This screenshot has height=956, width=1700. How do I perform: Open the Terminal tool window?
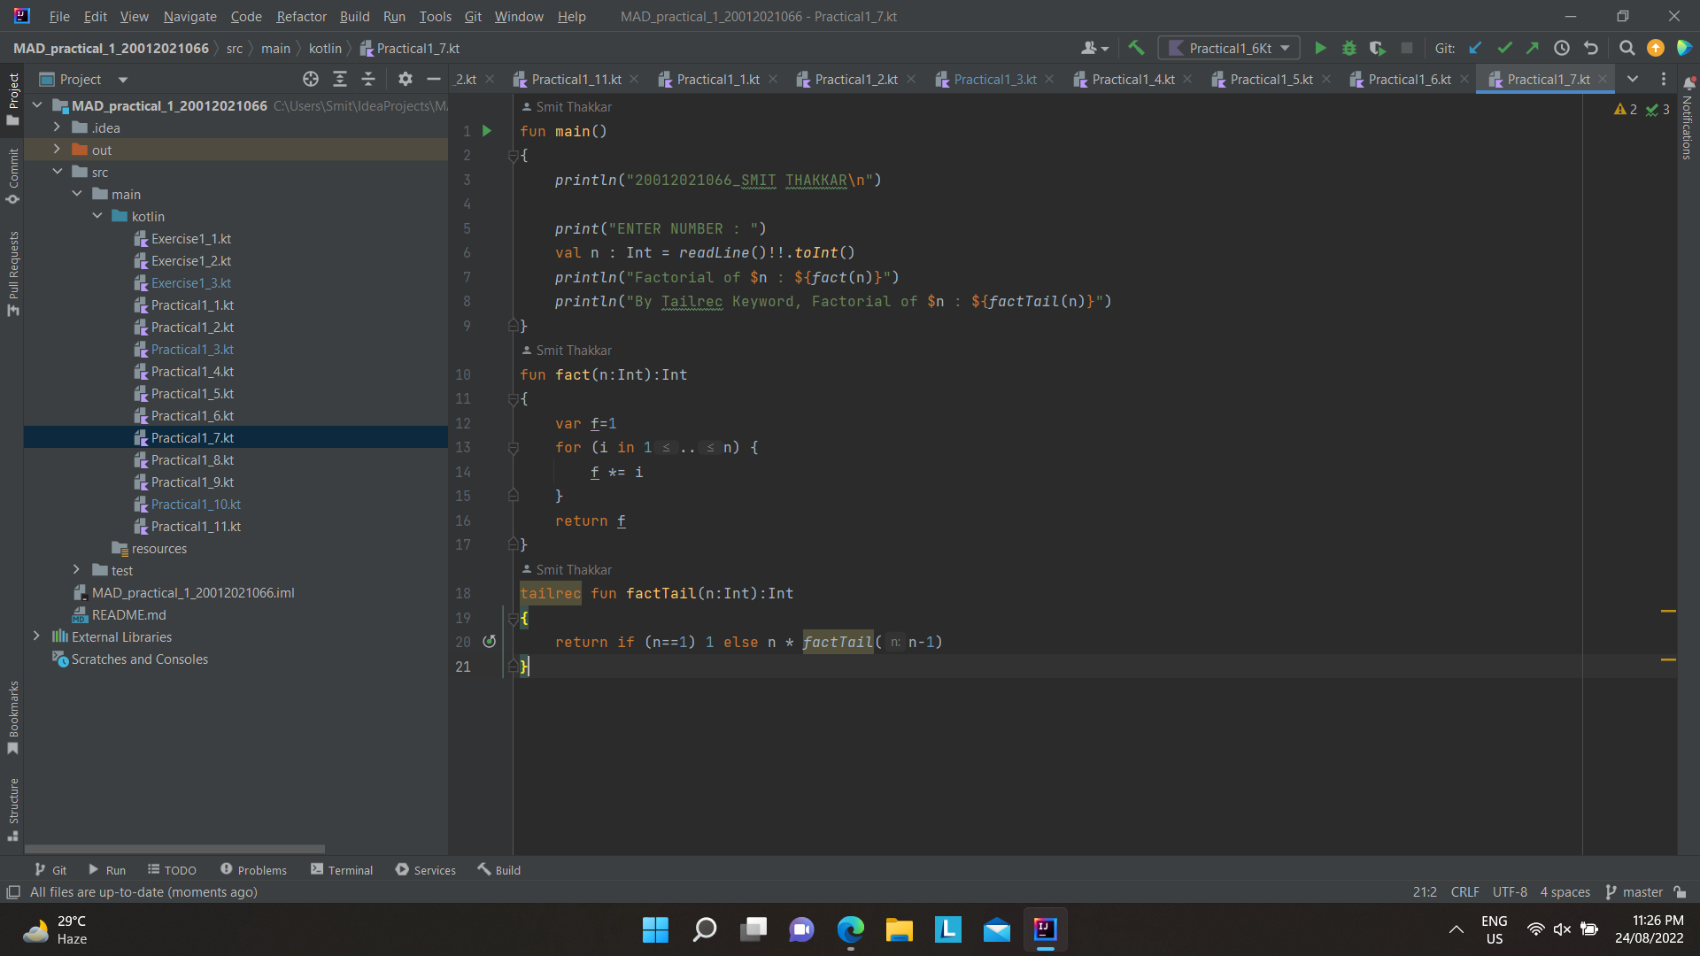click(x=342, y=870)
